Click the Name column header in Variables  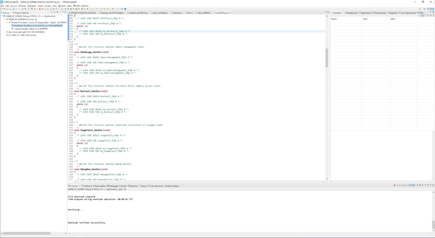click(x=346, y=19)
